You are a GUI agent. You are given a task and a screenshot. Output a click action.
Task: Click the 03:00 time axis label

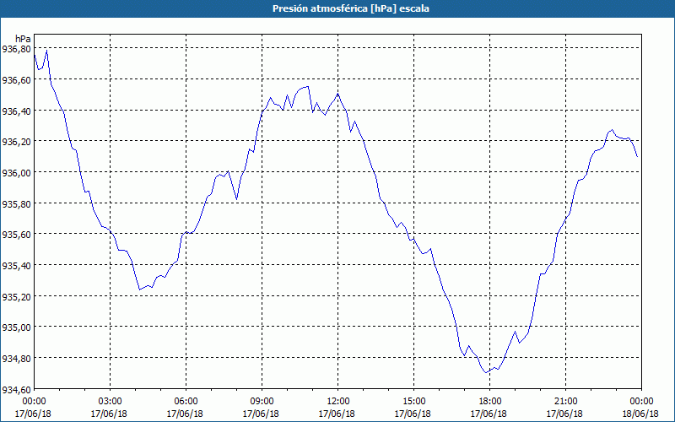click(x=111, y=402)
